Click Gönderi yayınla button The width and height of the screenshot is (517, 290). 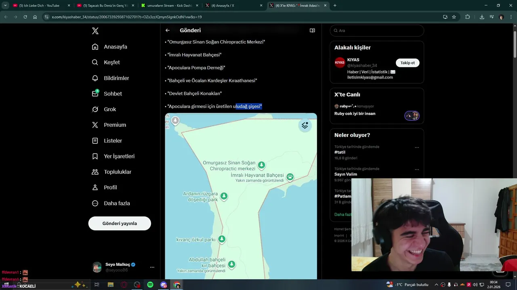[x=120, y=224]
